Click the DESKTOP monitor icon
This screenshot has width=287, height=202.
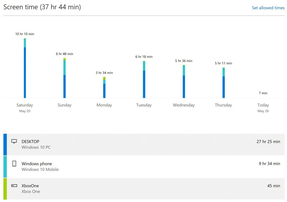tap(14, 141)
